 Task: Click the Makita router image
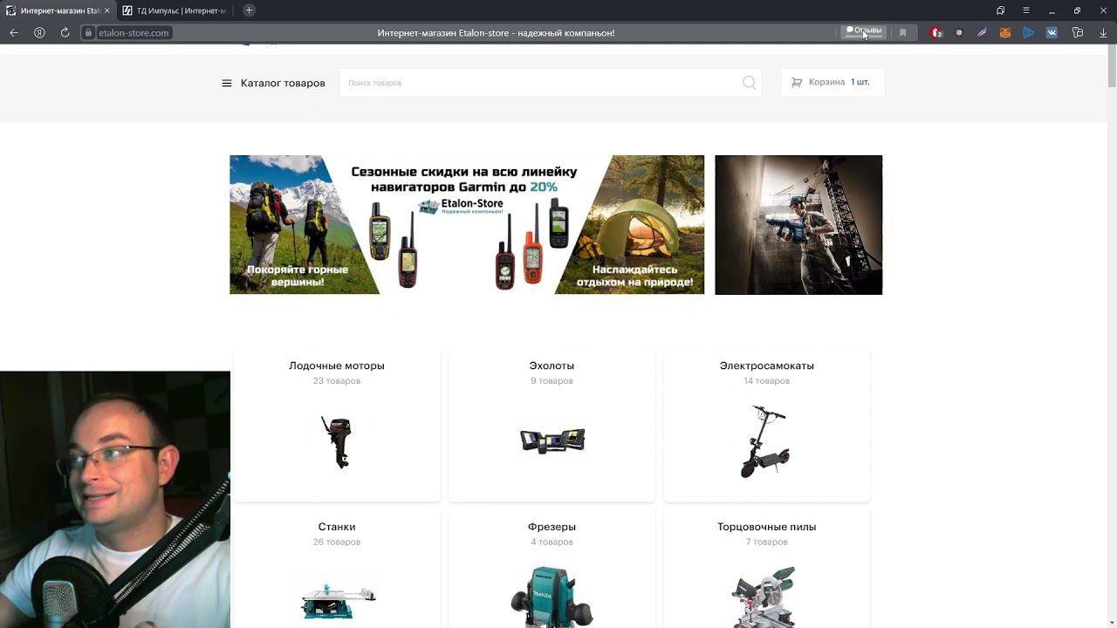[x=552, y=597]
